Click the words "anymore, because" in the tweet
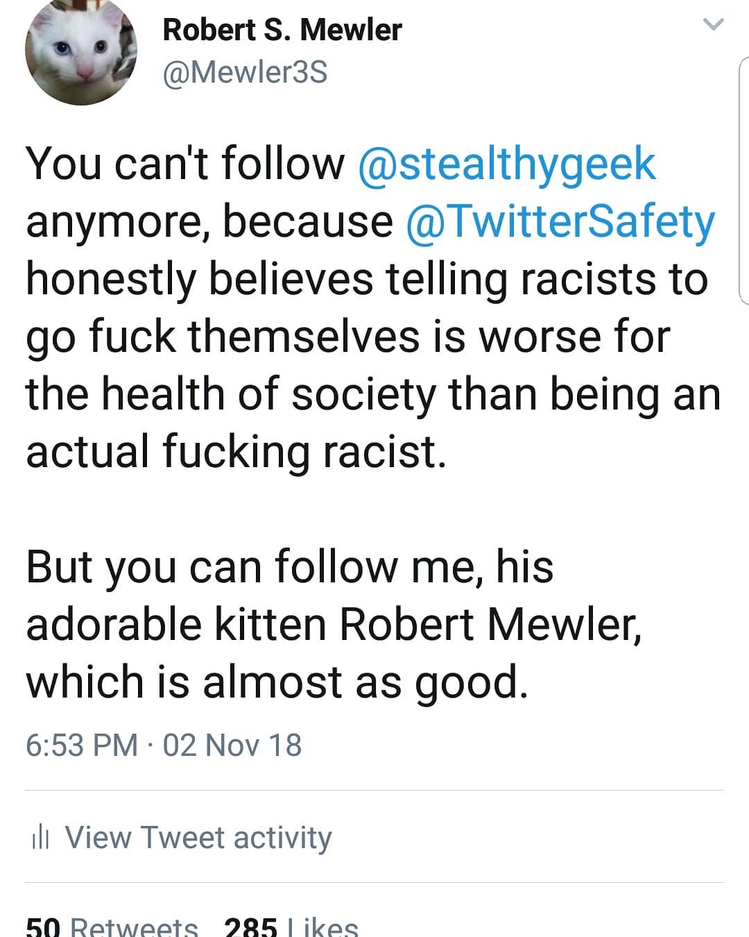Screen dimensions: 749x937 pyautogui.click(x=209, y=222)
